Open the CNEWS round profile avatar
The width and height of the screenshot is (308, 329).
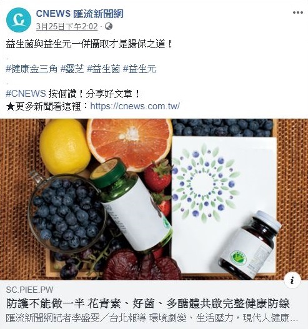coord(19,20)
